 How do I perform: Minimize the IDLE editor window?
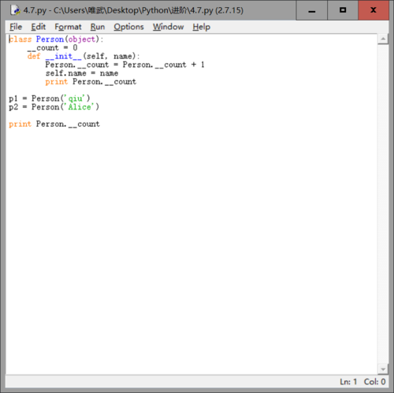click(x=312, y=10)
